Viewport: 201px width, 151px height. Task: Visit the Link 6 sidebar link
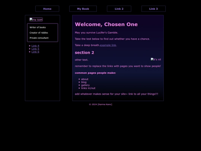35,52
